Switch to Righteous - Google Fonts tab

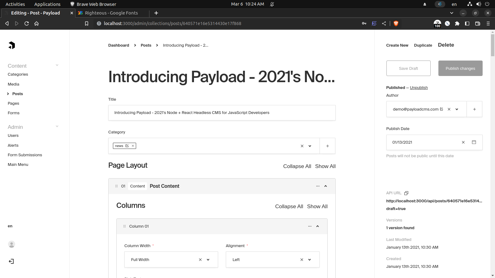tap(111, 13)
